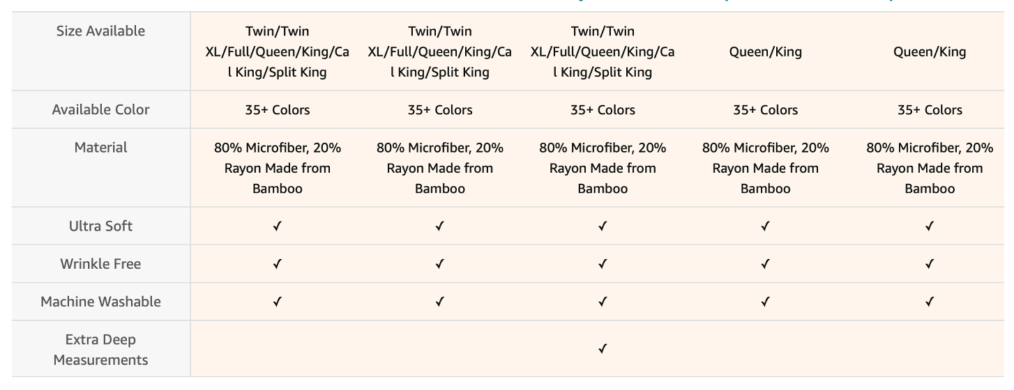
Task: Click Wrinkle Free checkmark in fourth product column
Action: (x=766, y=264)
